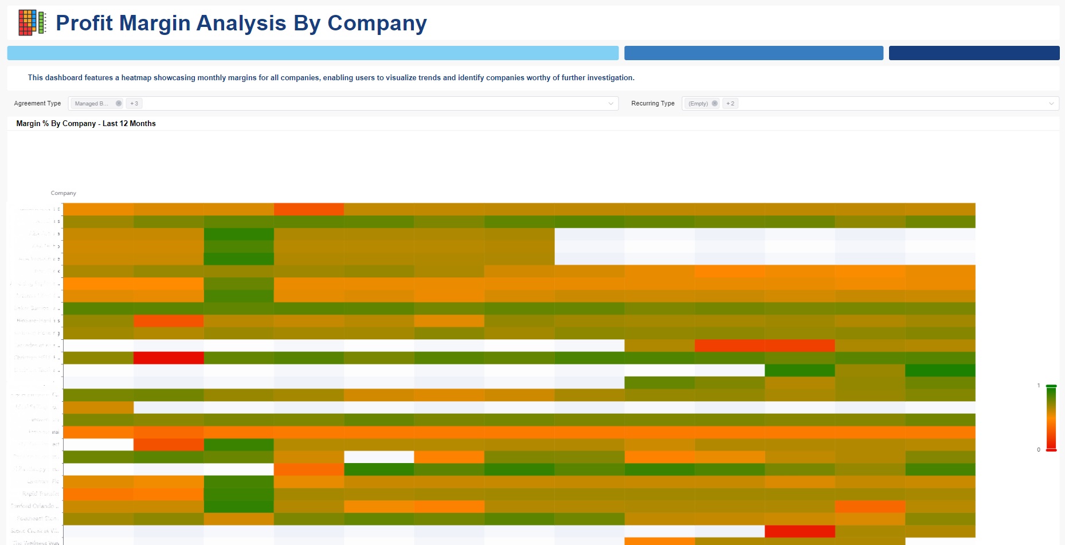This screenshot has height=545, width=1065.
Task: Remove the Managed B... agreement type chip
Action: (119, 104)
